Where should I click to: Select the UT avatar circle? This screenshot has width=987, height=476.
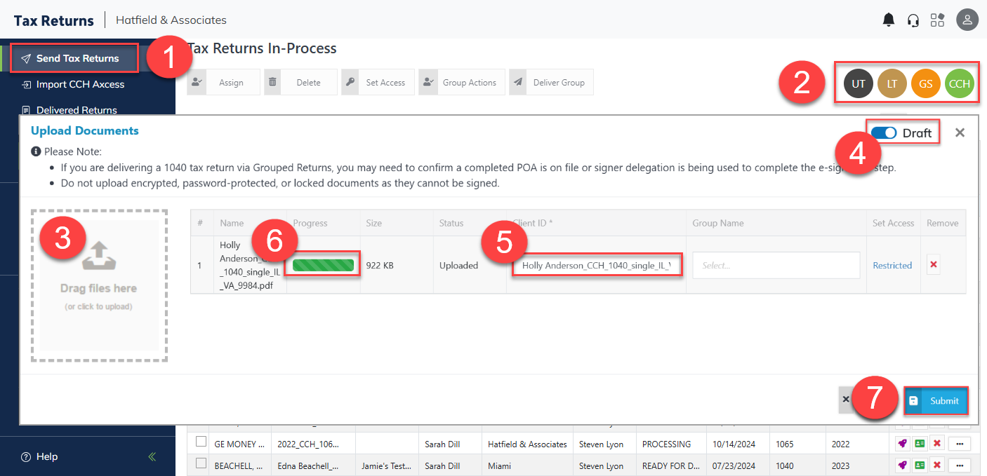(x=858, y=83)
